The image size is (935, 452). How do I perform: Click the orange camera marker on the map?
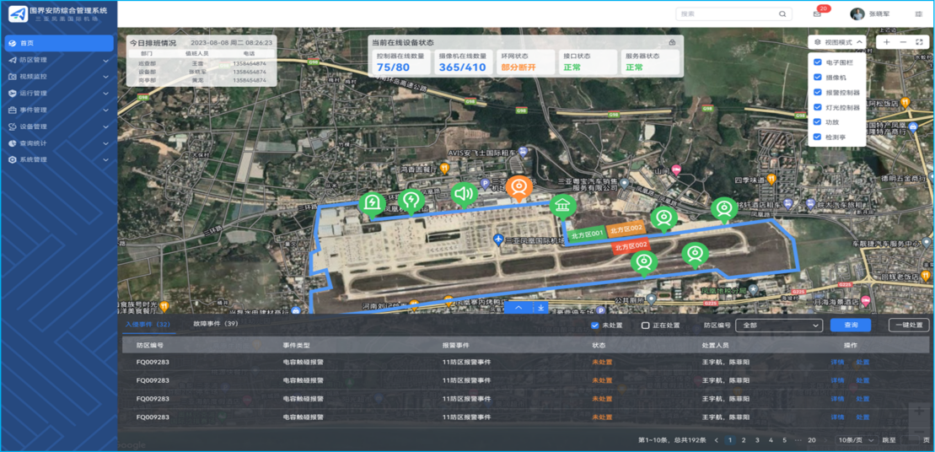coord(519,187)
